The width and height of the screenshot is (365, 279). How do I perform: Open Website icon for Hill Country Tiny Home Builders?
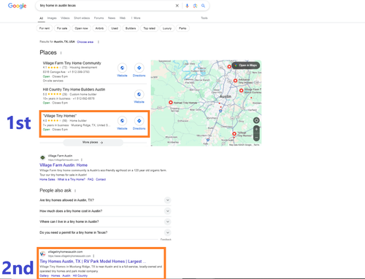coord(139,94)
